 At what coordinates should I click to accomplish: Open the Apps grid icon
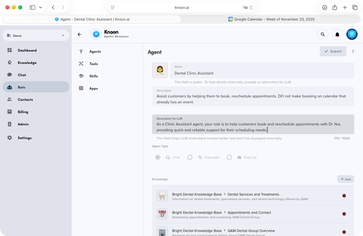(81, 88)
